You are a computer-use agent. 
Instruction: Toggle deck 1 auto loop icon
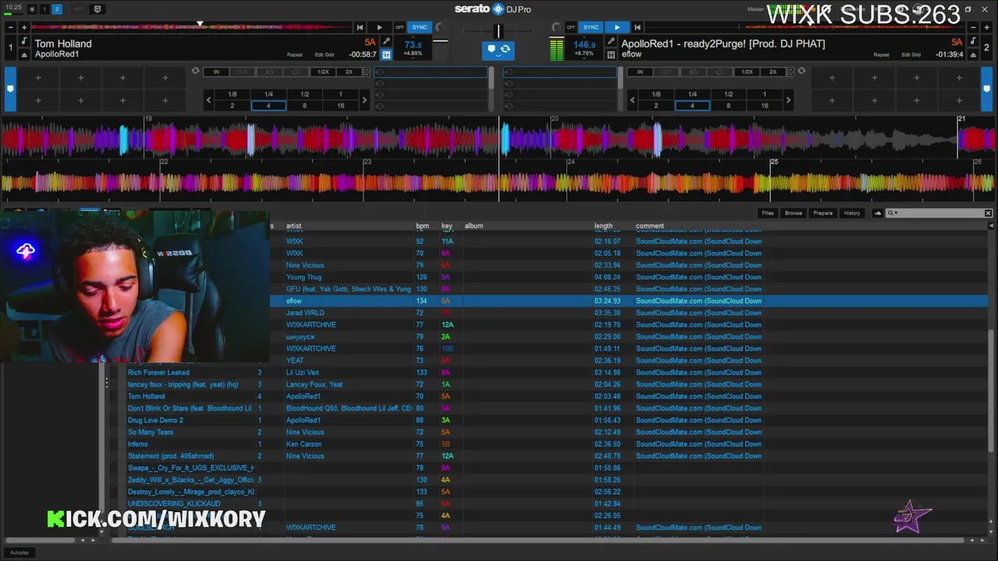196,71
